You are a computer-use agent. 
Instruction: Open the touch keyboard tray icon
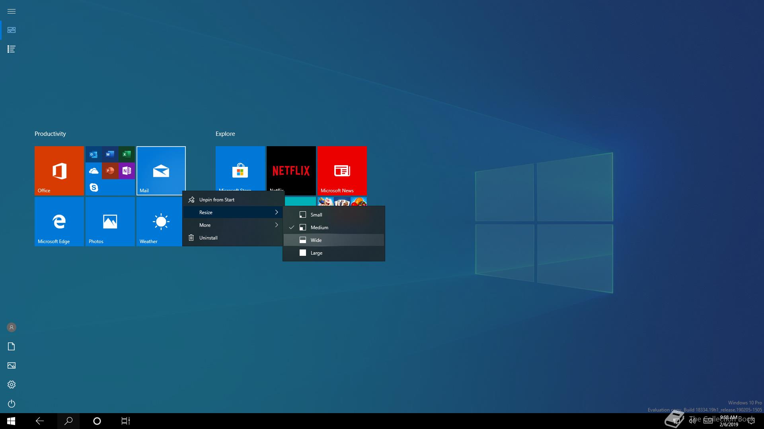point(708,421)
